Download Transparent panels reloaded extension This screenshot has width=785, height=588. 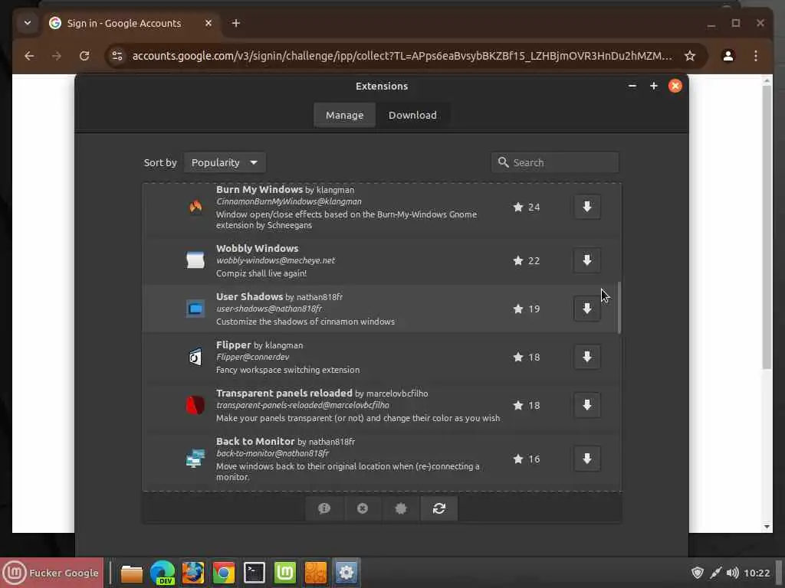[x=586, y=406]
